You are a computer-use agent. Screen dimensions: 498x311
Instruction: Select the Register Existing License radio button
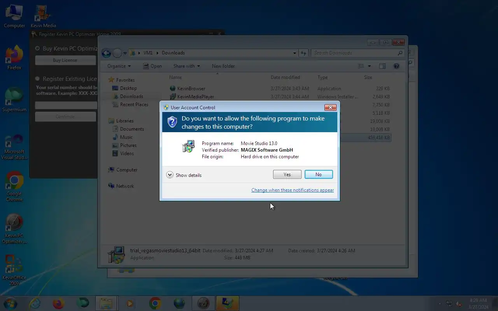pyautogui.click(x=38, y=79)
